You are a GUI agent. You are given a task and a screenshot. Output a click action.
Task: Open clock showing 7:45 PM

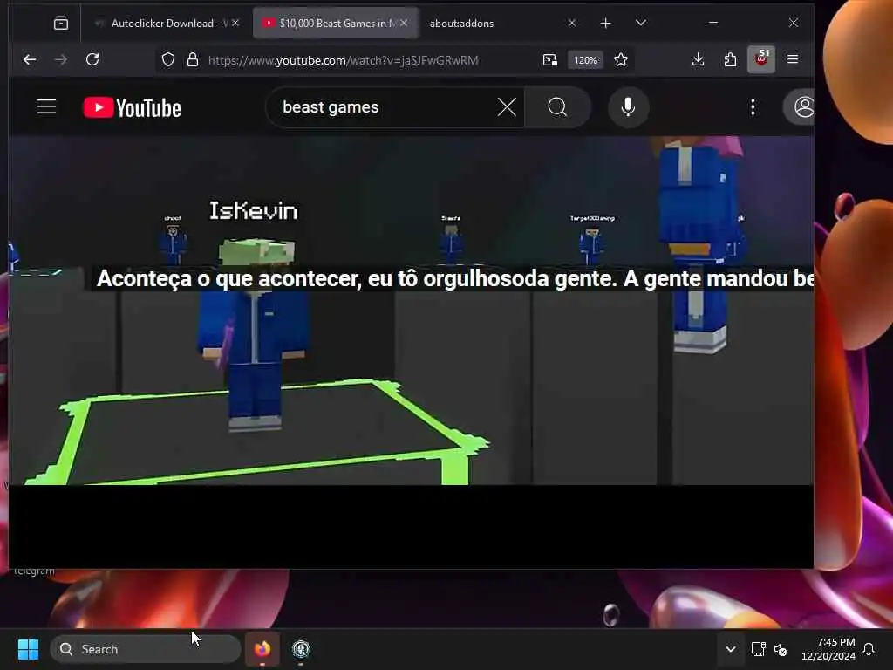[828, 649]
